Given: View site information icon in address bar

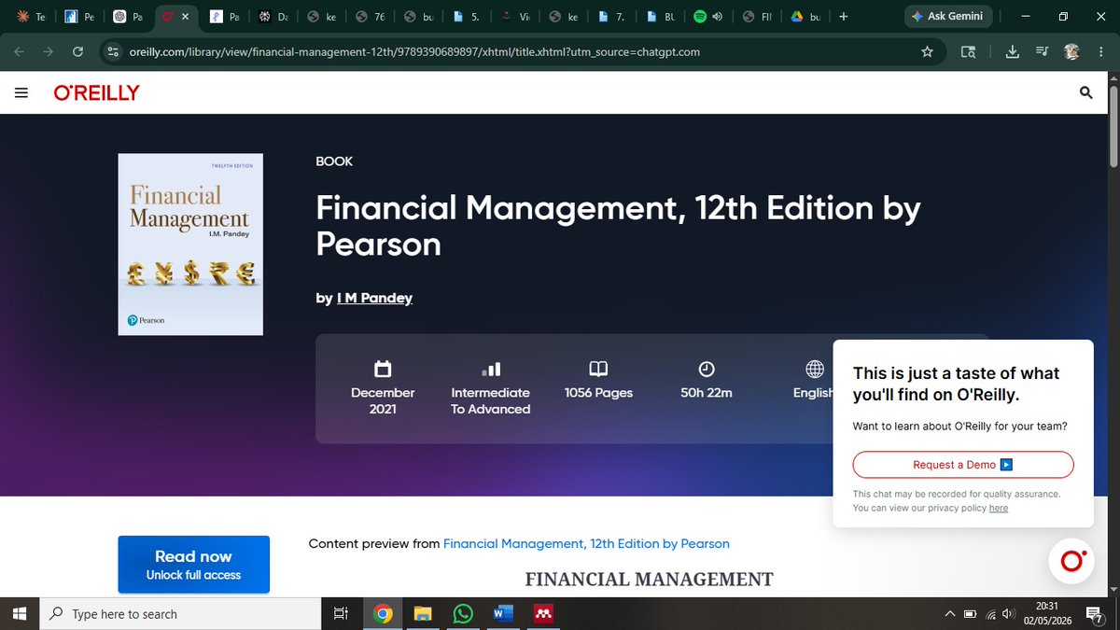Looking at the screenshot, I should pyautogui.click(x=113, y=52).
